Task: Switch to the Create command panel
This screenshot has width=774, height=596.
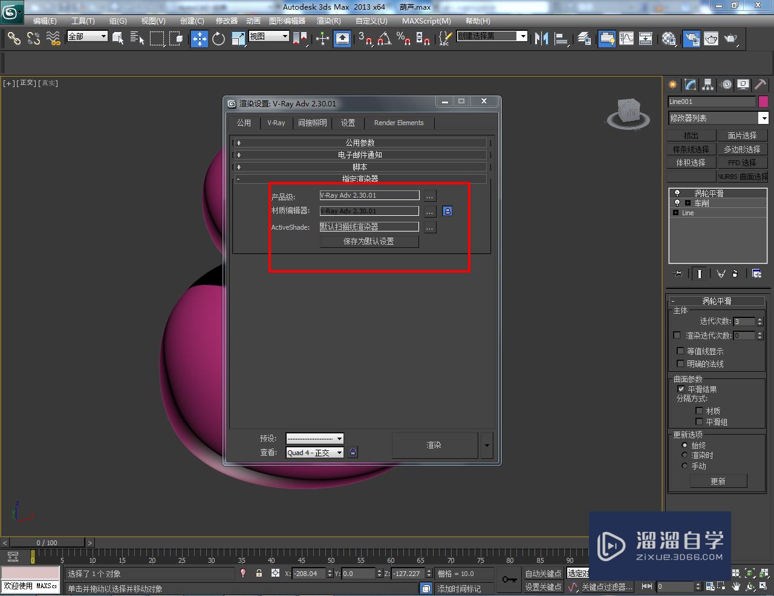Action: pyautogui.click(x=673, y=85)
